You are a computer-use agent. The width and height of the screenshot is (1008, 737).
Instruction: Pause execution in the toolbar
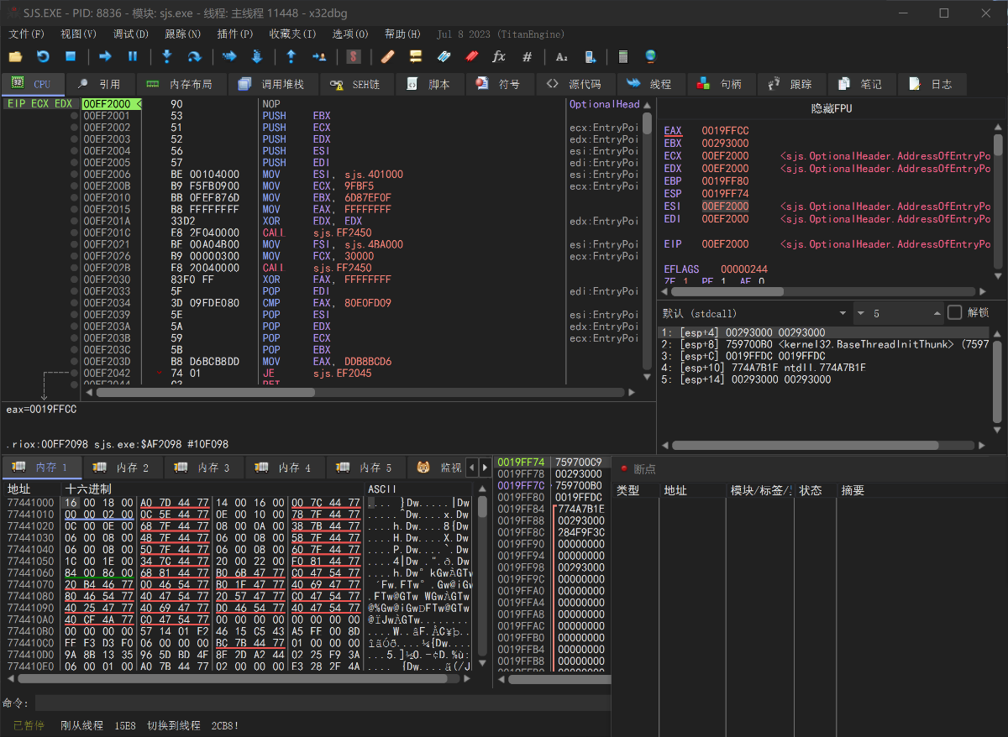[133, 56]
